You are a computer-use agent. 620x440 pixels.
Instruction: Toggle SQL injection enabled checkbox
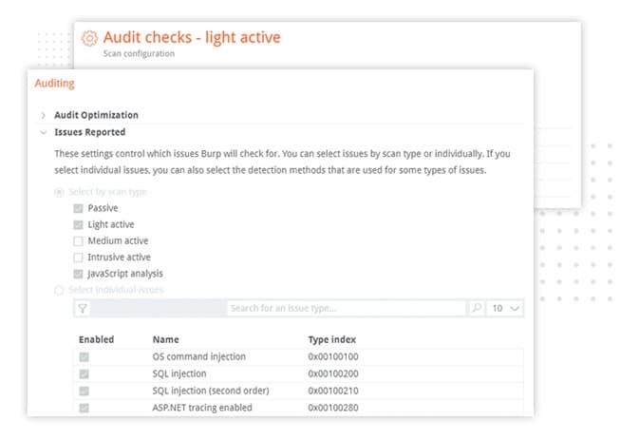tap(84, 373)
